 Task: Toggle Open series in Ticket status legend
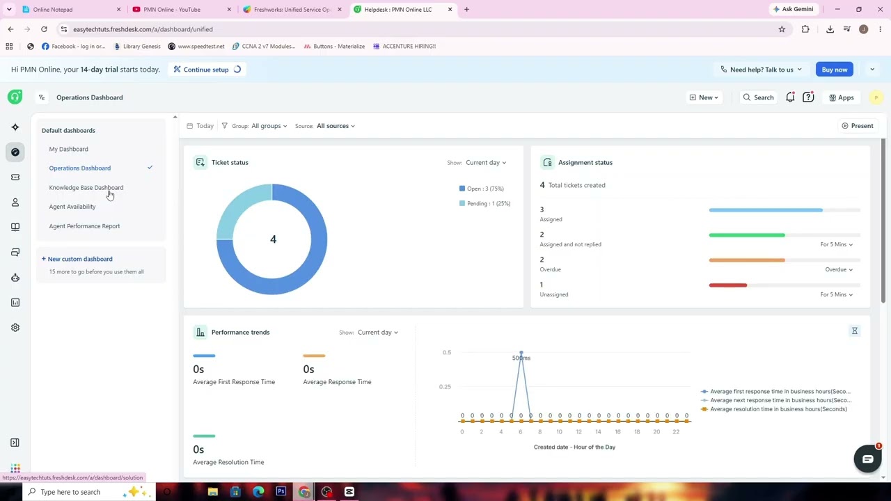point(482,189)
